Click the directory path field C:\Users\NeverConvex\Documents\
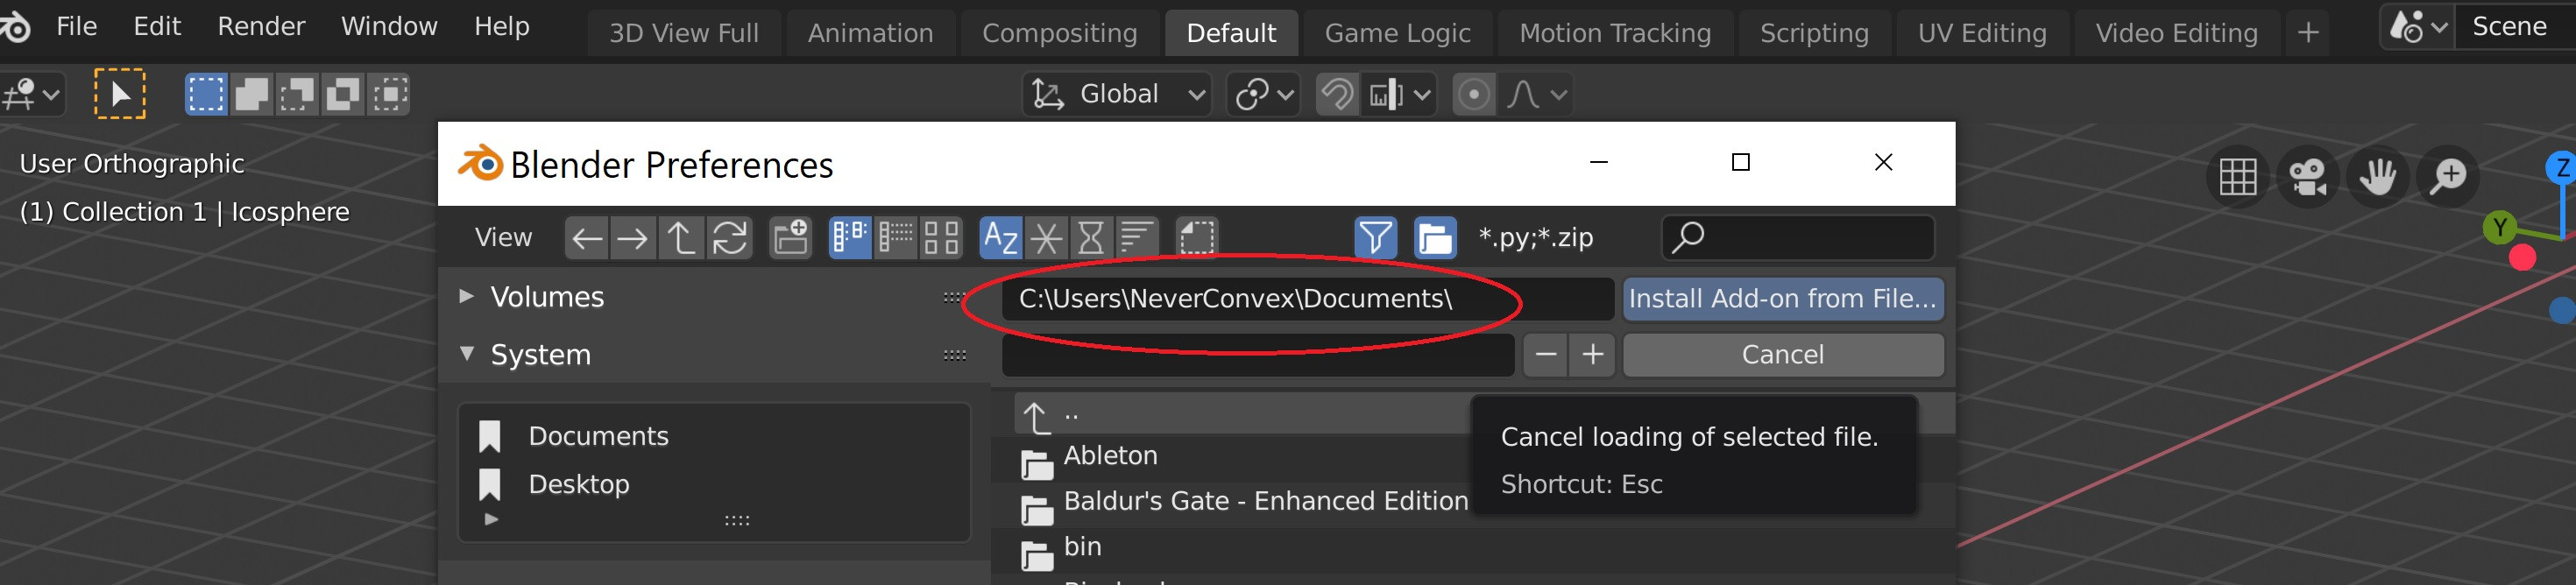 [1308, 299]
